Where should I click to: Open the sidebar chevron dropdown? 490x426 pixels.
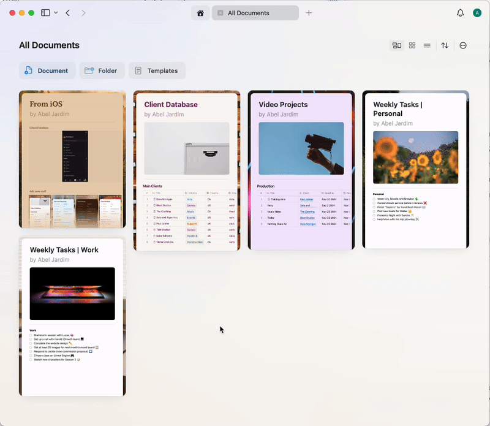(56, 12)
